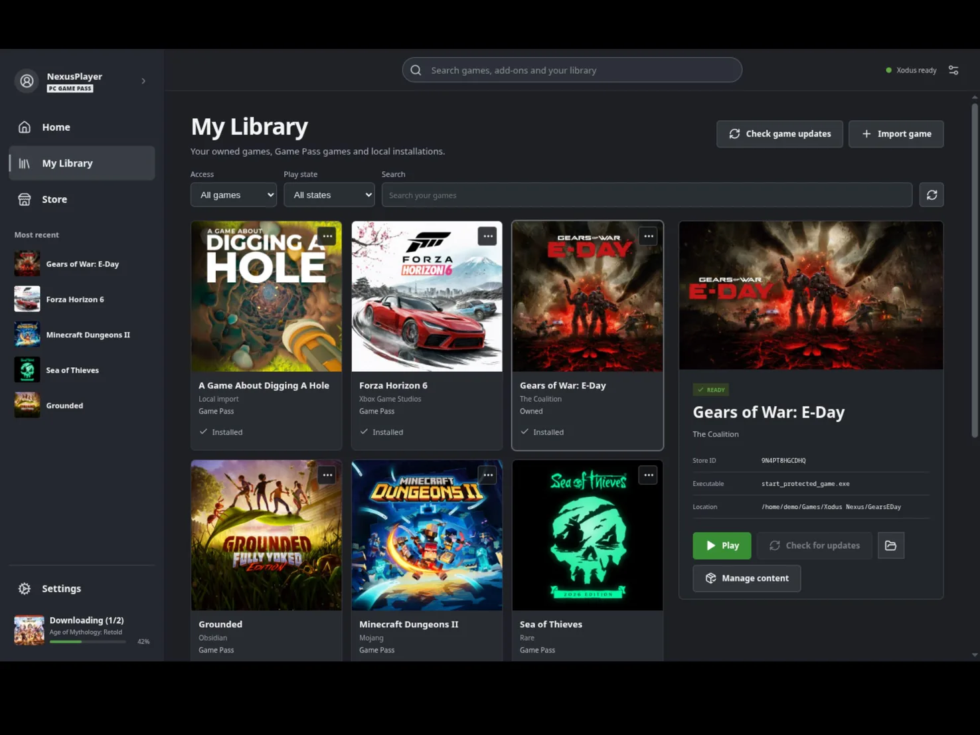Screen dimensions: 980x735
Task: Open more options on Sea of Thieves card
Action: [x=648, y=475]
